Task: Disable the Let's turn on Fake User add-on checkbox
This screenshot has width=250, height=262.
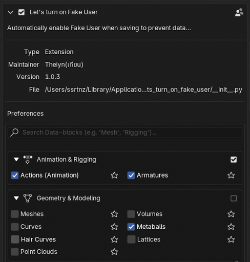Action: 22,12
